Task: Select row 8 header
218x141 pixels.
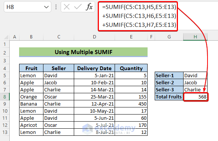Action: pyautogui.click(x=5, y=97)
